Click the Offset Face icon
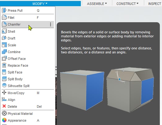Image resolution: width=162 pixels, height=125 pixels. 4,58
